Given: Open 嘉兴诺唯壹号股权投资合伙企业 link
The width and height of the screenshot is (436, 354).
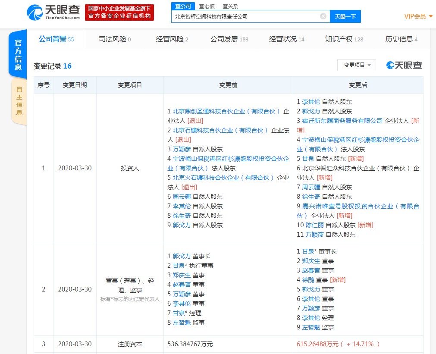Looking at the screenshot, I should 358,210.
